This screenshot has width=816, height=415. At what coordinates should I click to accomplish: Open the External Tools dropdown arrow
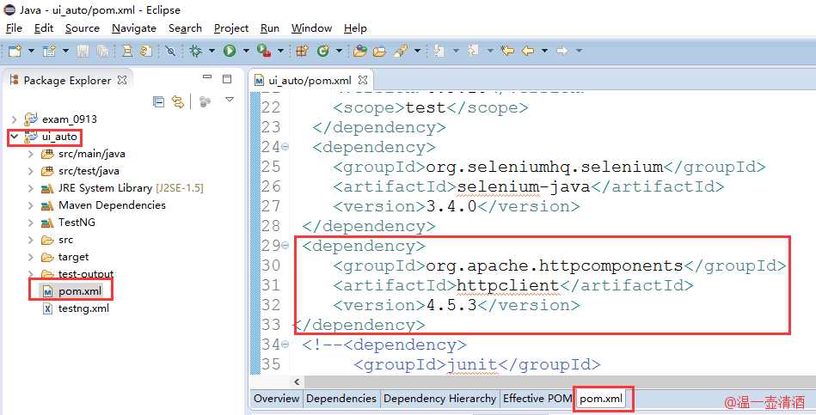point(280,51)
